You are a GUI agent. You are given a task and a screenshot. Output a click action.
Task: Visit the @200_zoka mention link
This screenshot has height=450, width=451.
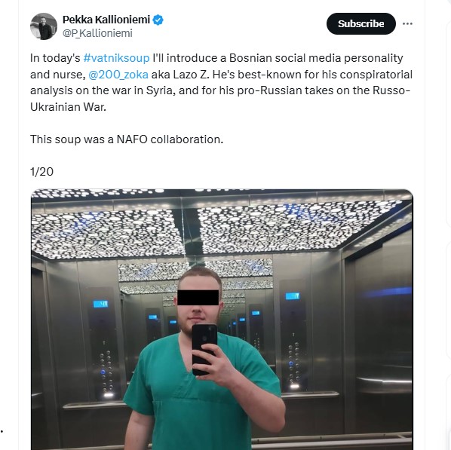tap(118, 75)
